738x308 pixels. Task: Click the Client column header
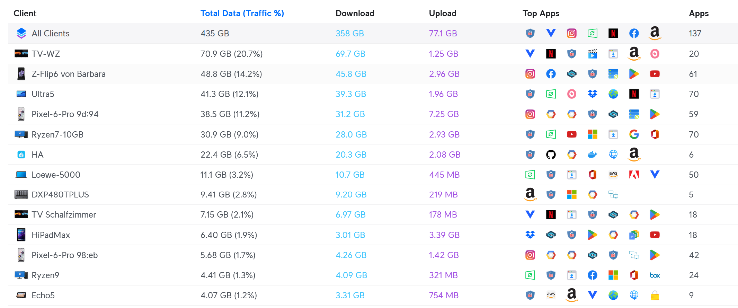tap(25, 13)
